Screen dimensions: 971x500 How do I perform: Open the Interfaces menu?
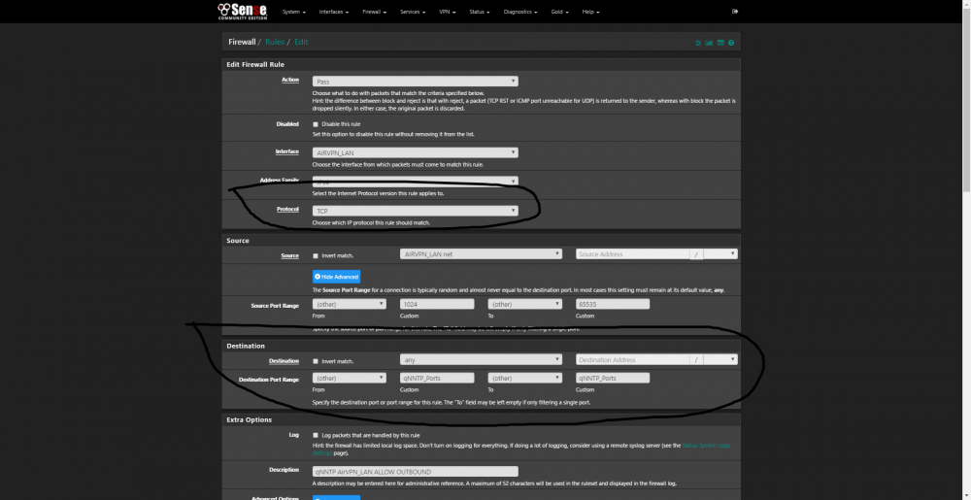pyautogui.click(x=334, y=12)
